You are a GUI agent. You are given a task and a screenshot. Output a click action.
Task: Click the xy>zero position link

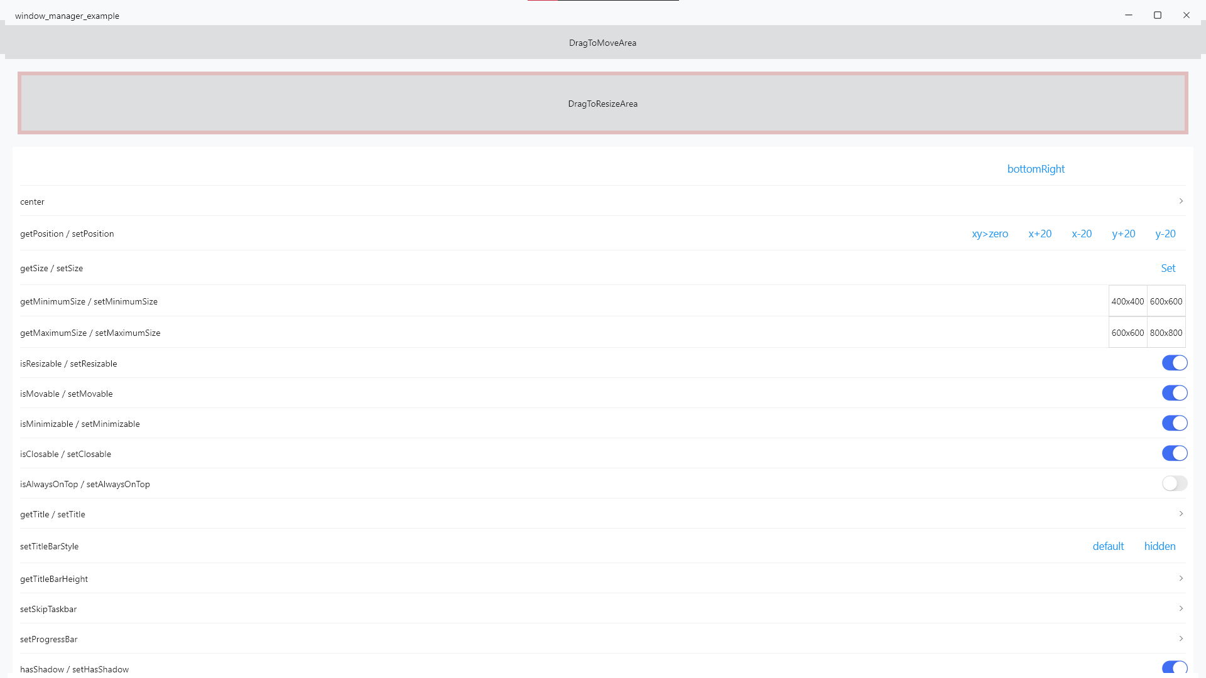[989, 234]
